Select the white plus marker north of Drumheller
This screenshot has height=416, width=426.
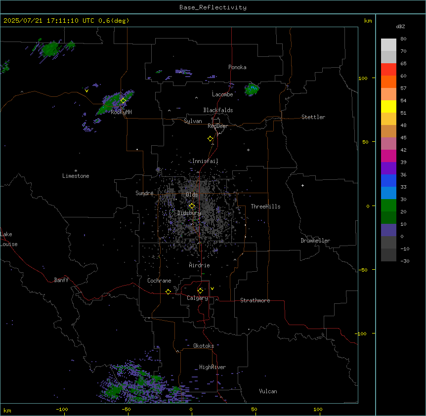[302, 185]
